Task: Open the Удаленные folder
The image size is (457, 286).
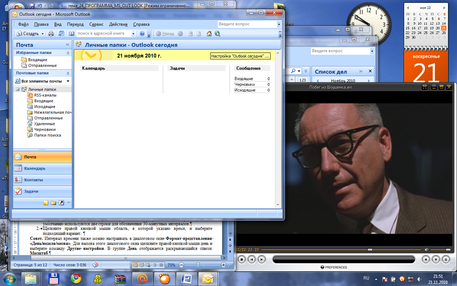Action: pos(44,124)
